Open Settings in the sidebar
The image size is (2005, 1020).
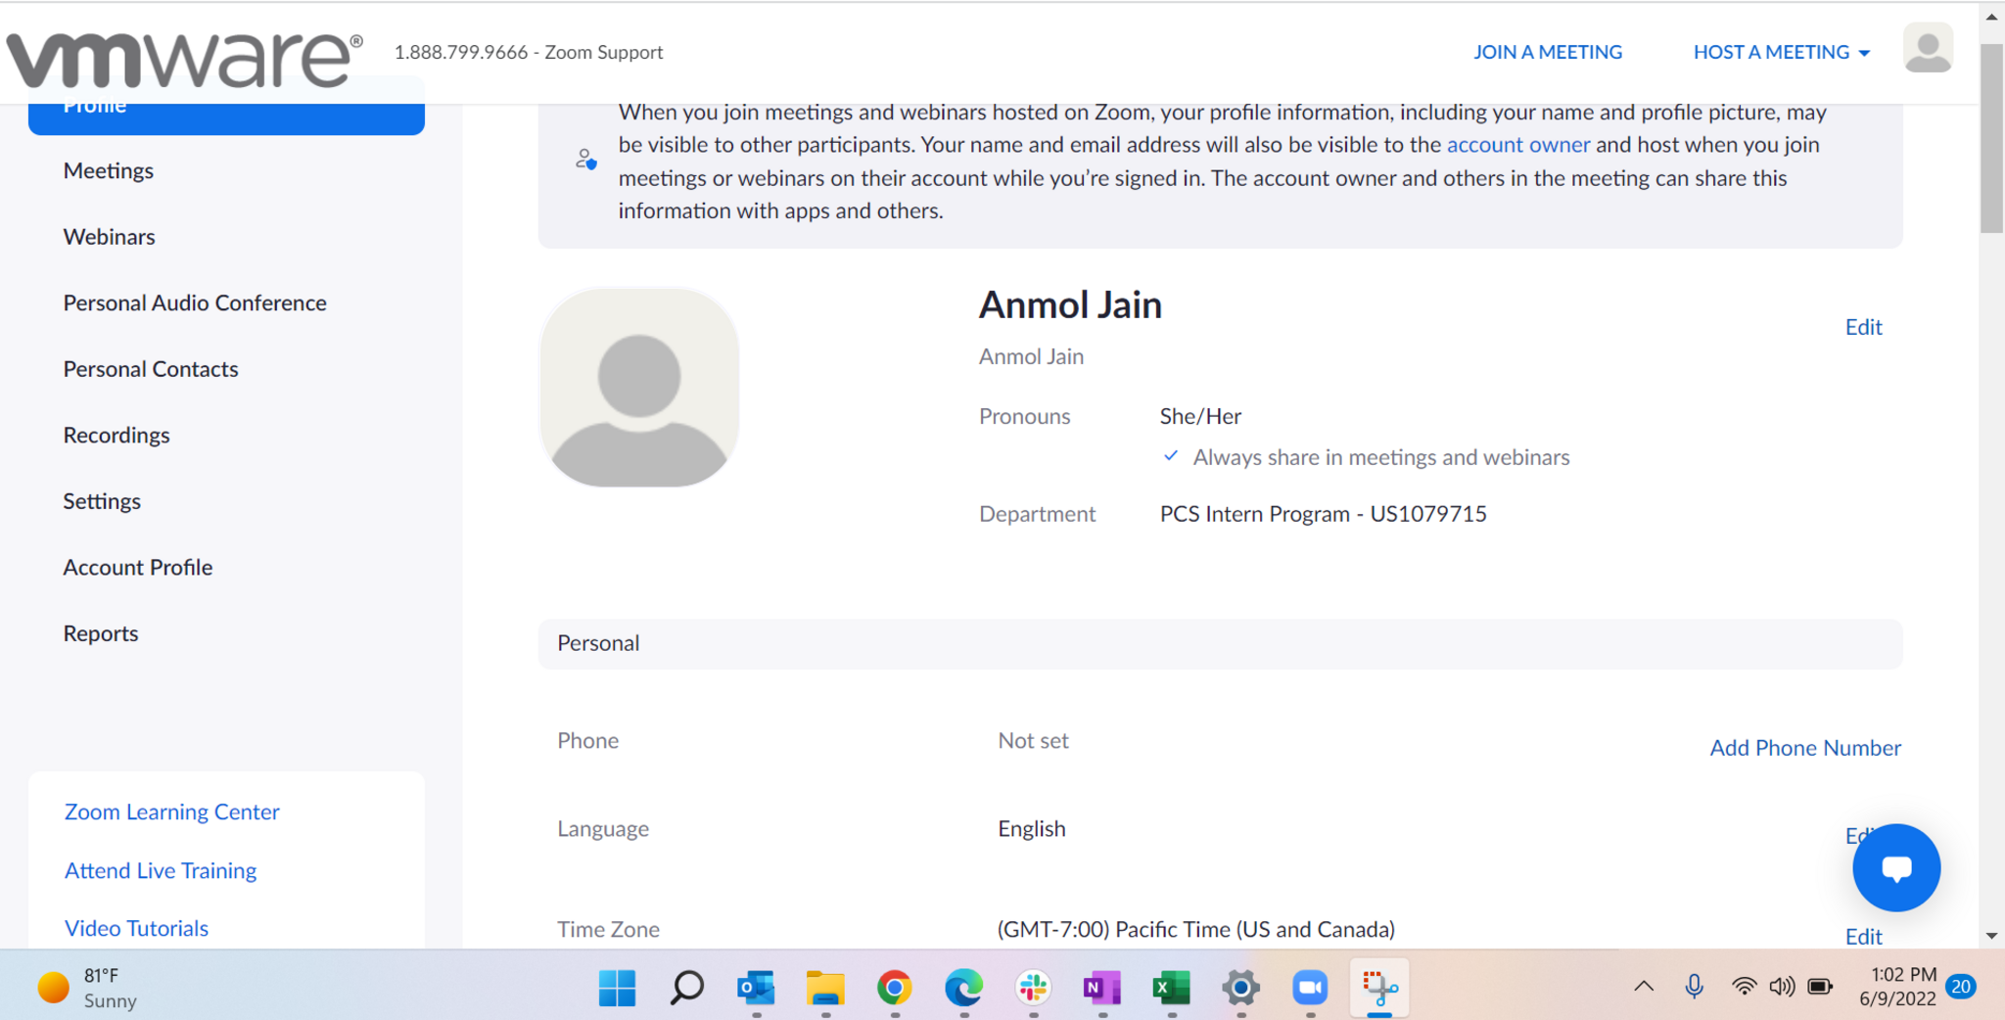coord(102,501)
